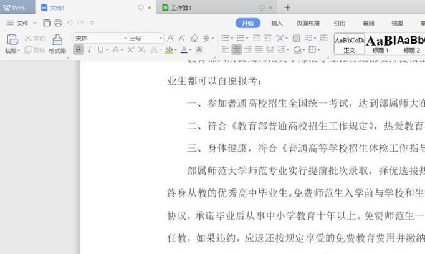
Task: Align text right
Action: pyautogui.click(x=248, y=50)
